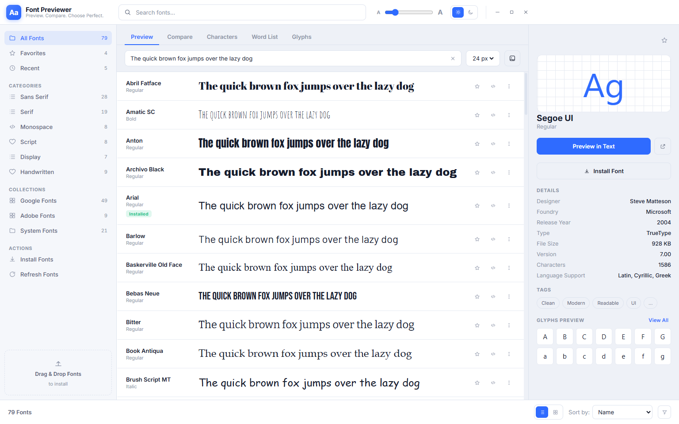Select the Monospace category

coord(58,127)
